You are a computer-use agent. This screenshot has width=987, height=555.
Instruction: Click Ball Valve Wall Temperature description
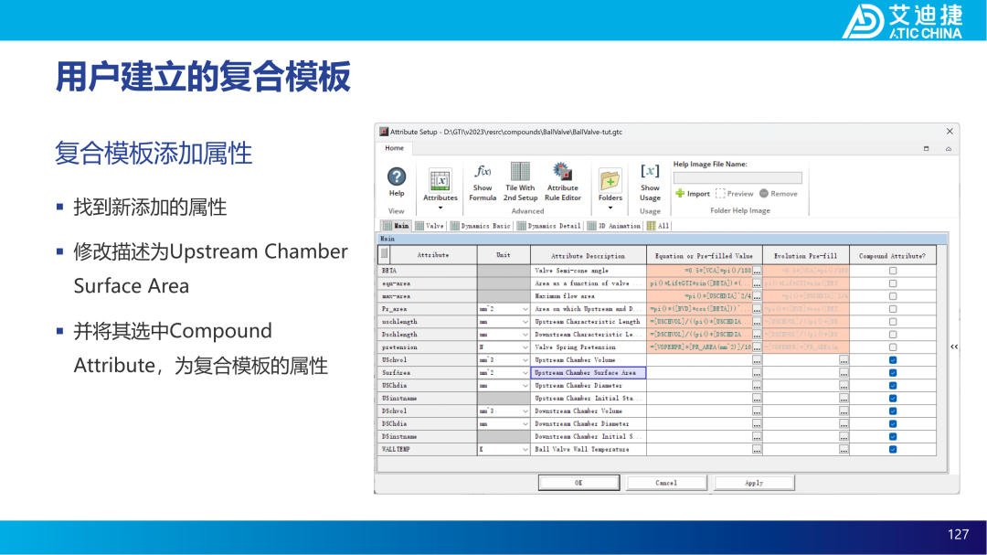click(588, 449)
